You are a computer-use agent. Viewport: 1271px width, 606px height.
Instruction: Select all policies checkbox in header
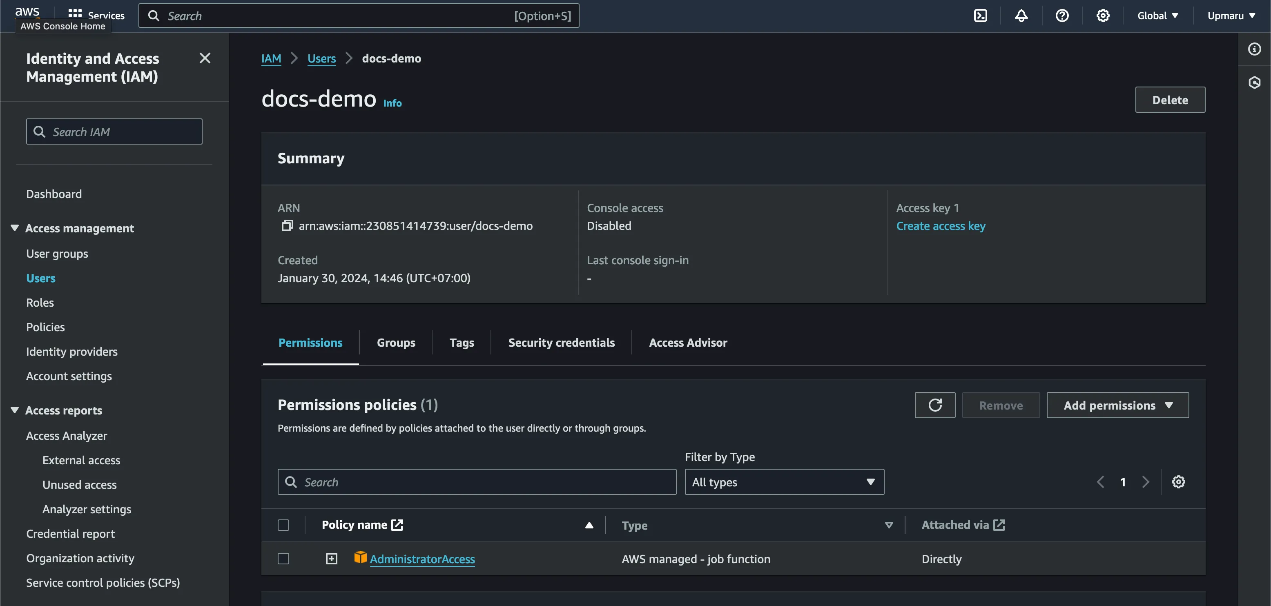coord(283,525)
